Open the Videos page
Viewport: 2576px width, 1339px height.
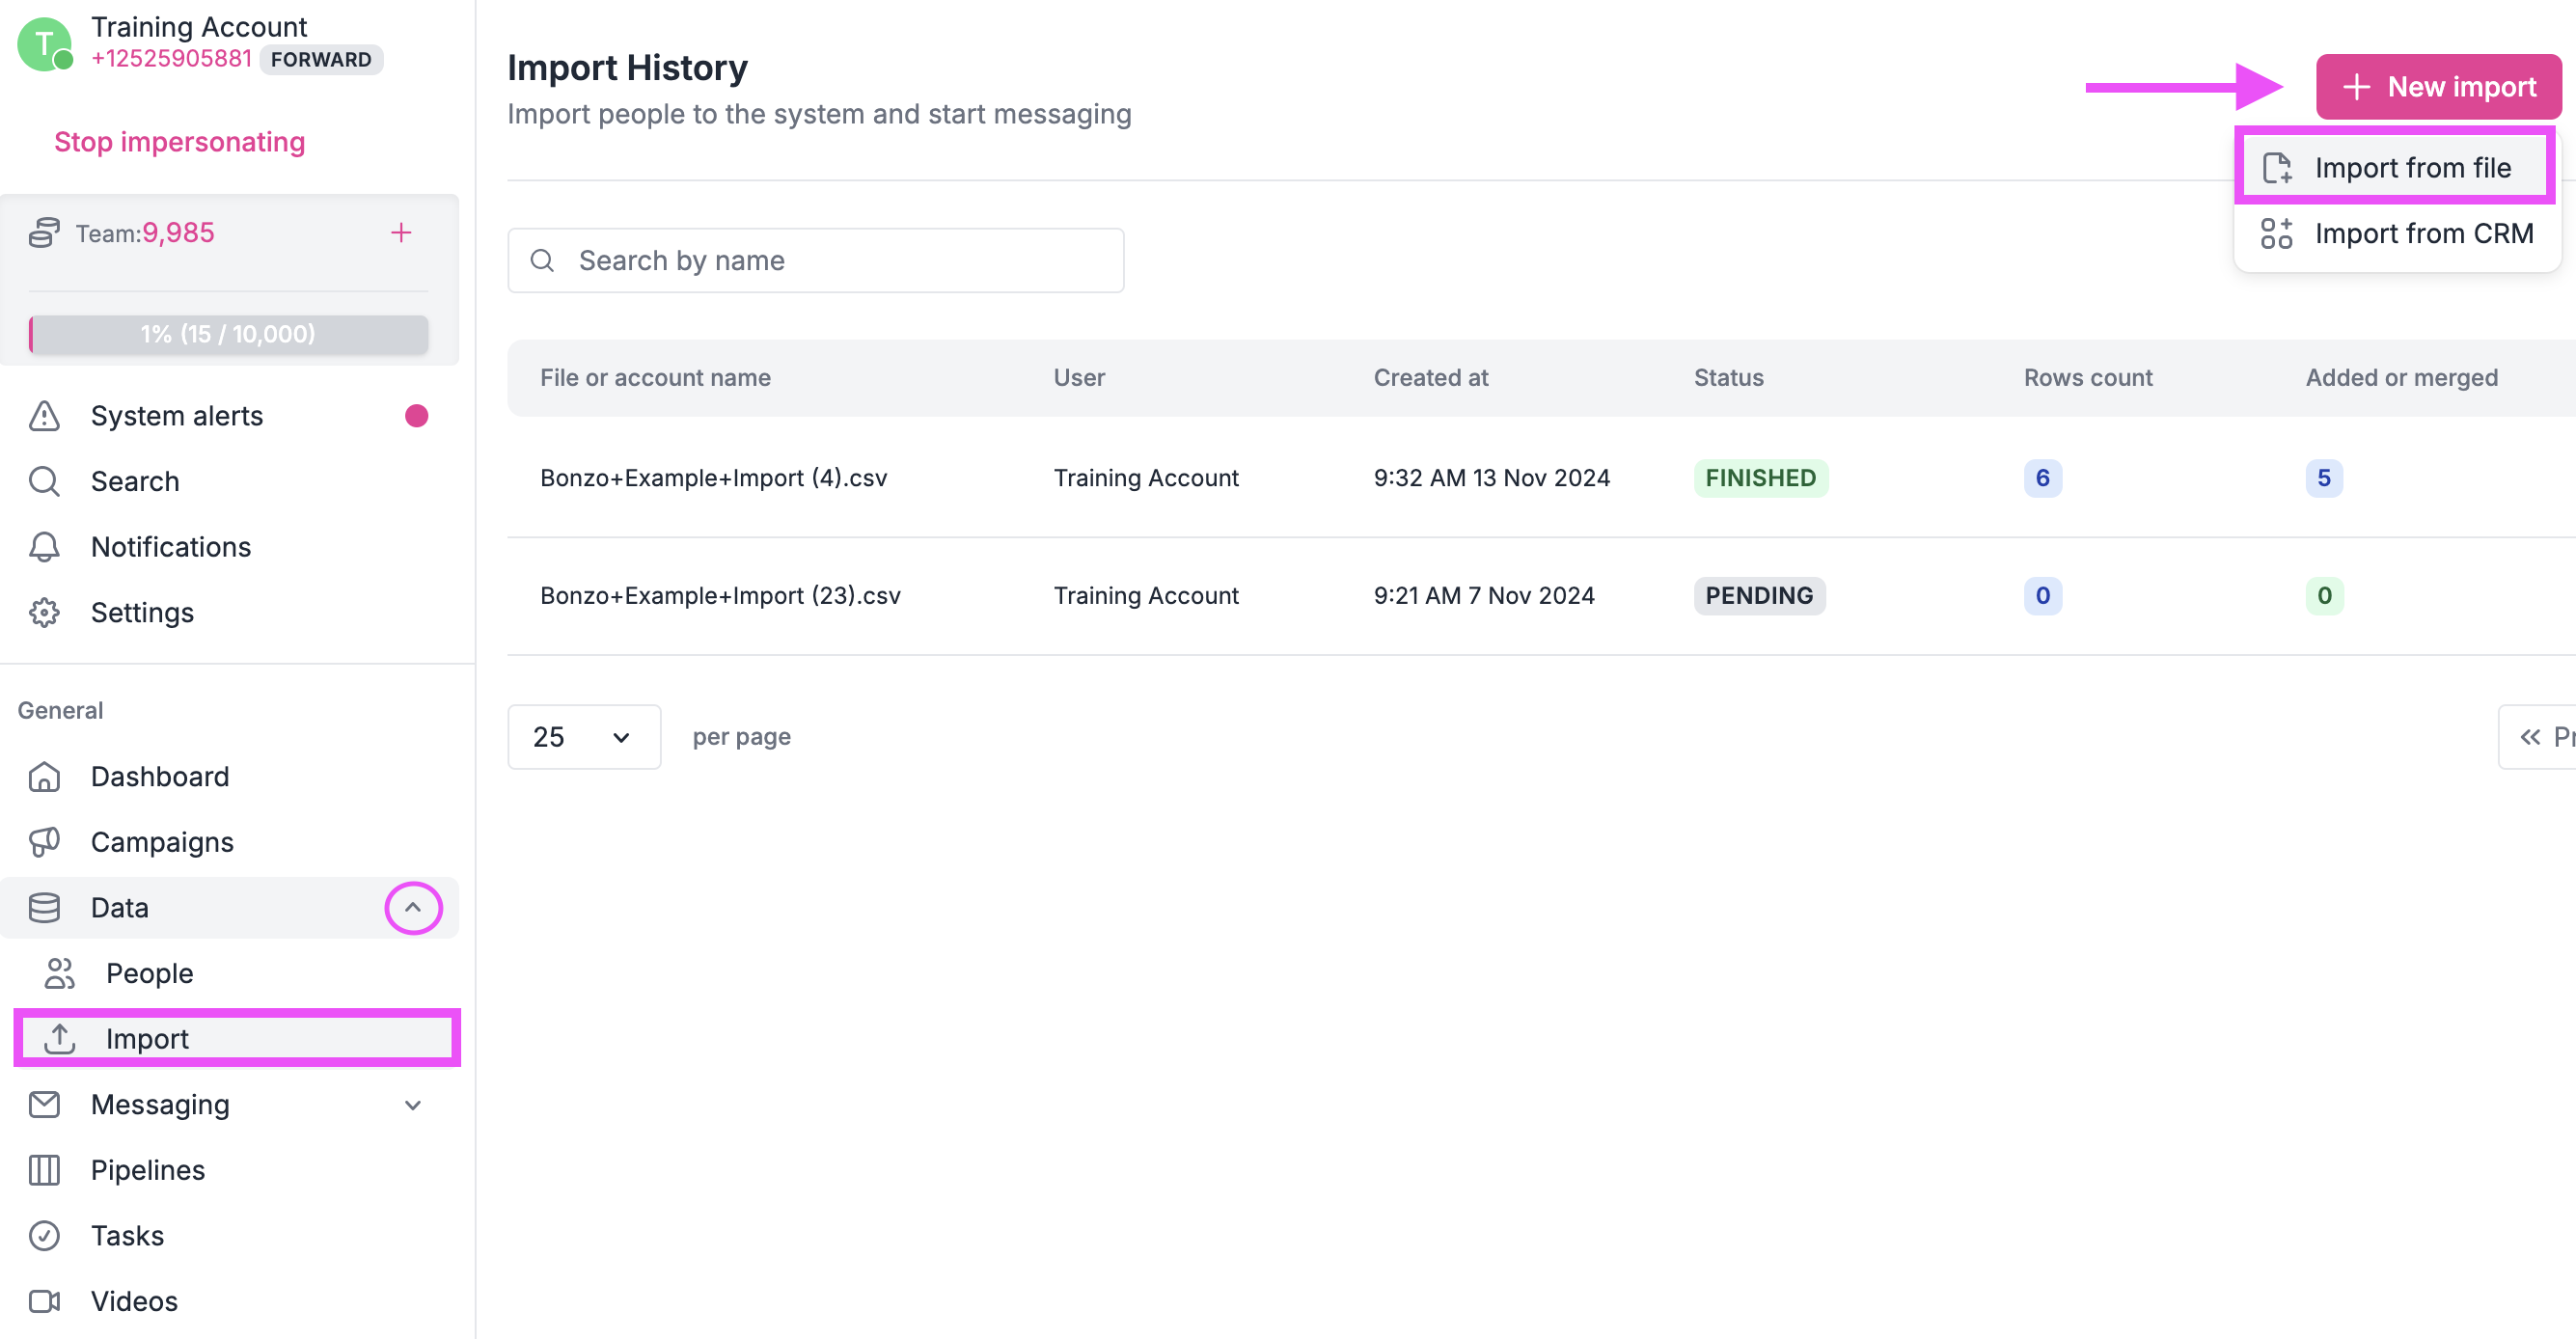click(x=229, y=1301)
